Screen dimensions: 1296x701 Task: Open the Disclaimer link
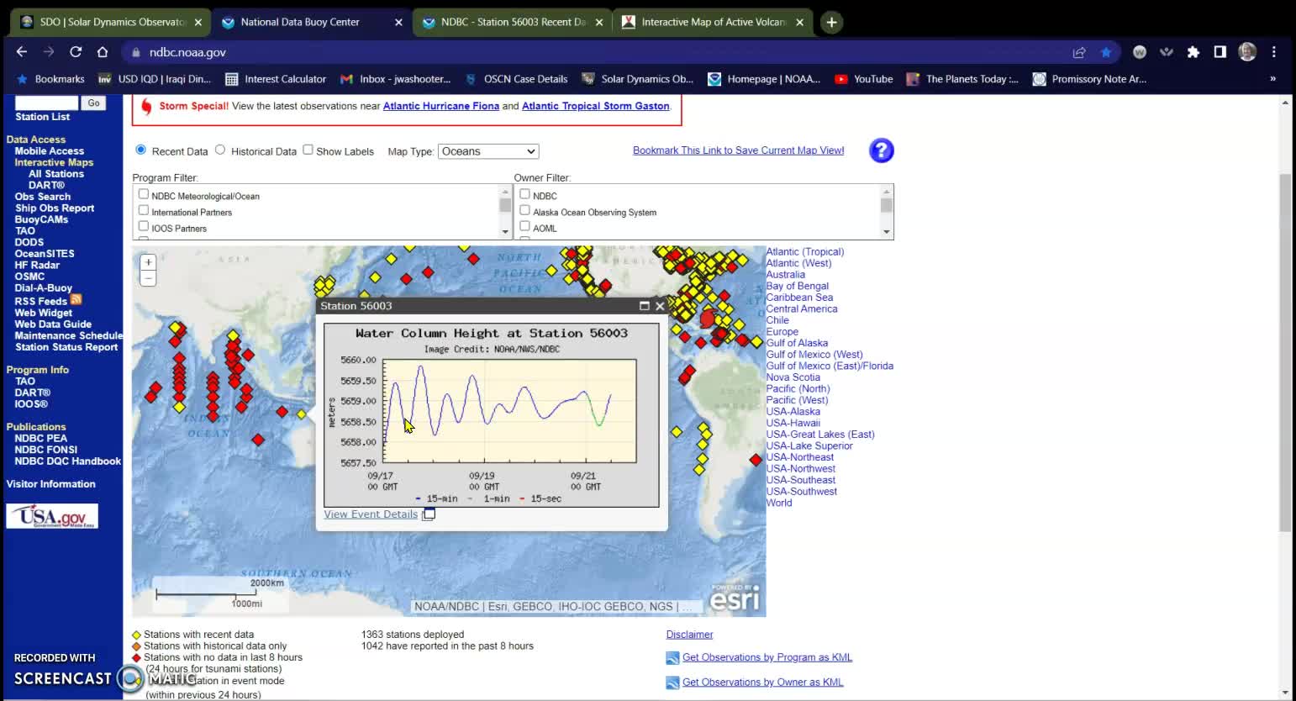coord(689,635)
